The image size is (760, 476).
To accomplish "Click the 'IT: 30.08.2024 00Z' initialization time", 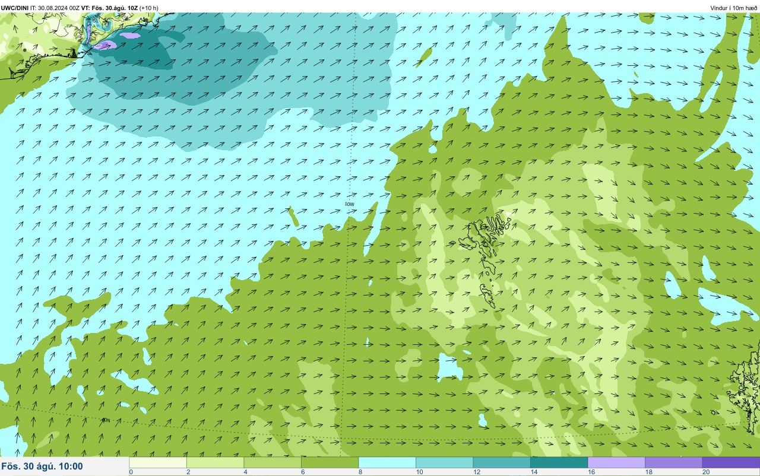I will [x=55, y=8].
